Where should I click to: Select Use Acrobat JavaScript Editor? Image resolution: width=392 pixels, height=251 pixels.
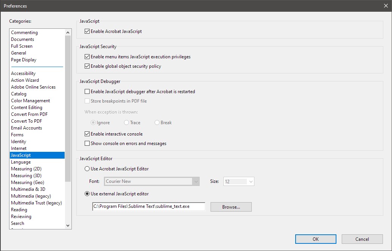(87, 169)
